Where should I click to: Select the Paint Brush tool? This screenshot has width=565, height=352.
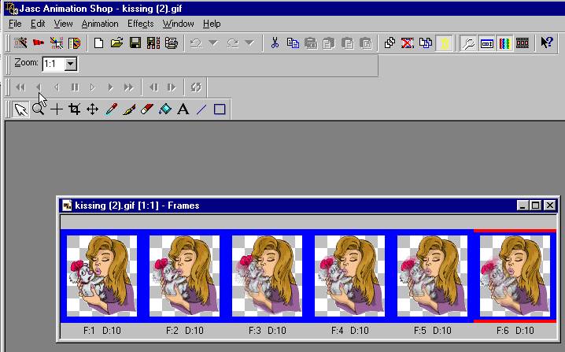129,109
